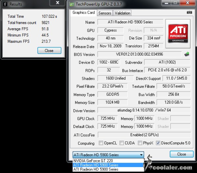Screen dimensions: 197x173
Task: Minimize the GPU-Z window
Action: (166, 3)
